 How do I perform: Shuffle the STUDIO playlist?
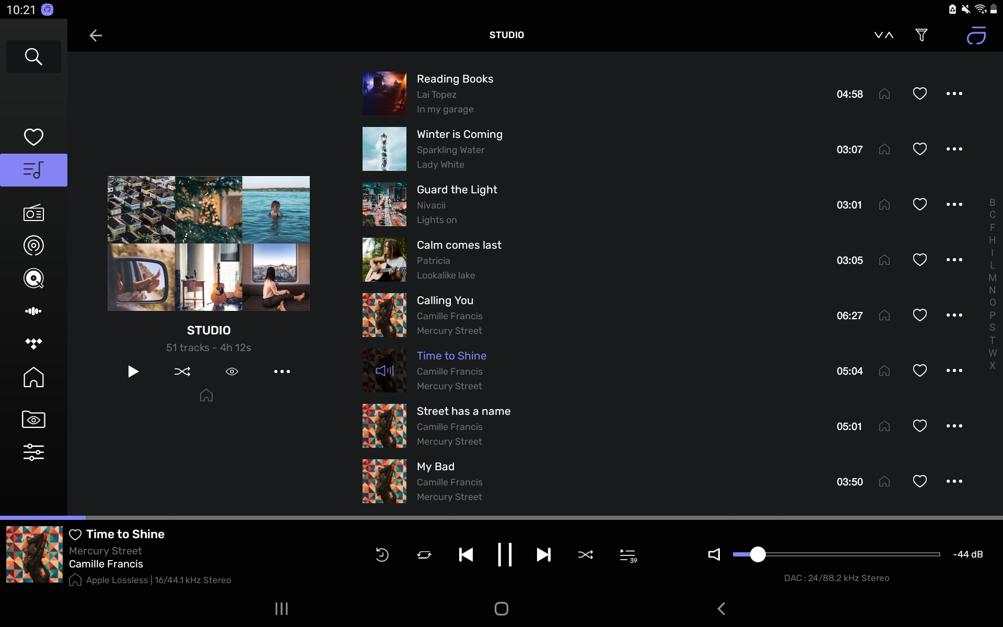182,371
